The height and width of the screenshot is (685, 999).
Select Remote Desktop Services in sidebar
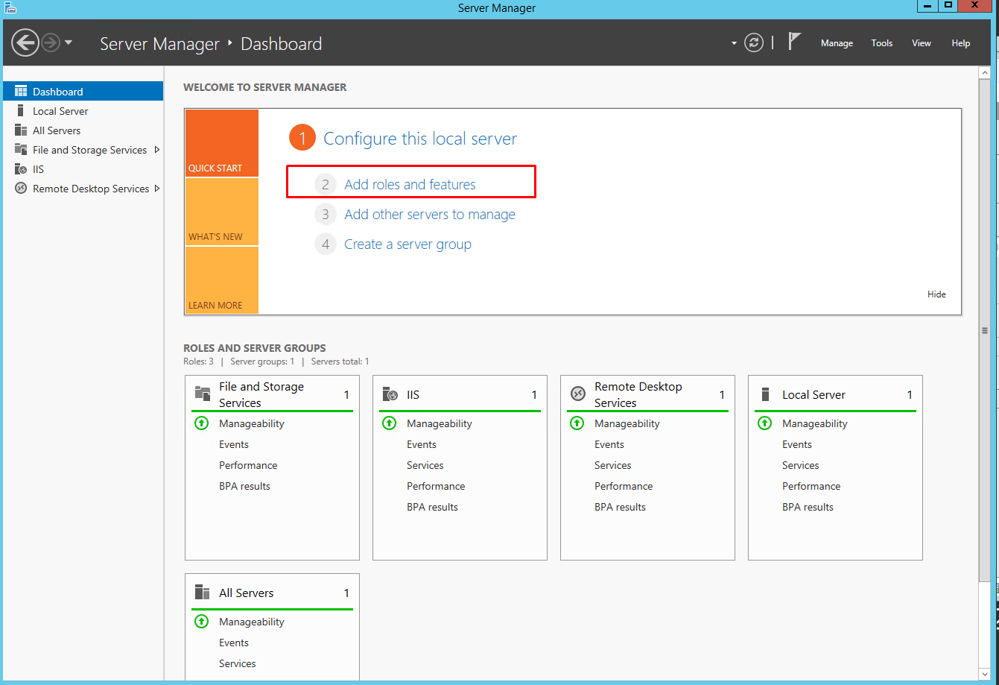pos(83,189)
